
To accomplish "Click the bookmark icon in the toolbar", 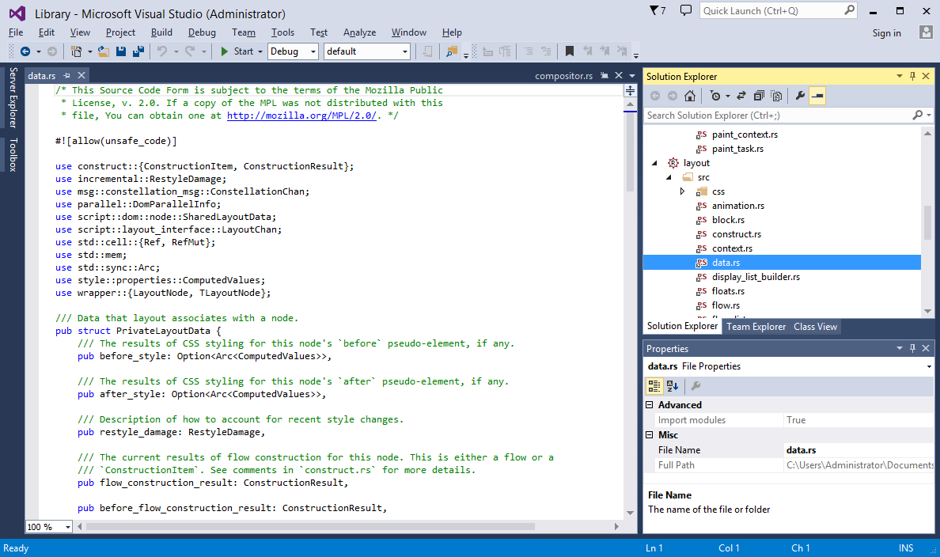I will tap(569, 51).
